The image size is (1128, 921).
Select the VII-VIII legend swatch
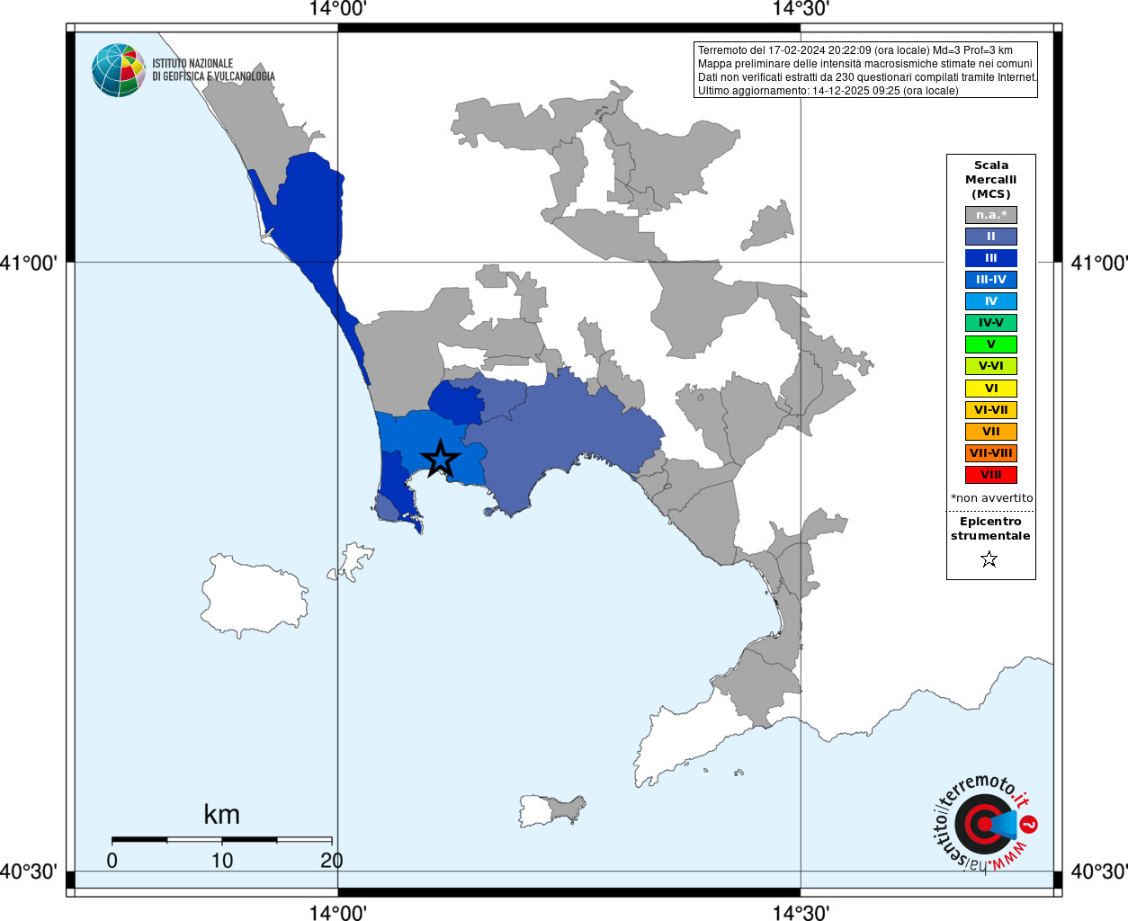[x=991, y=453]
